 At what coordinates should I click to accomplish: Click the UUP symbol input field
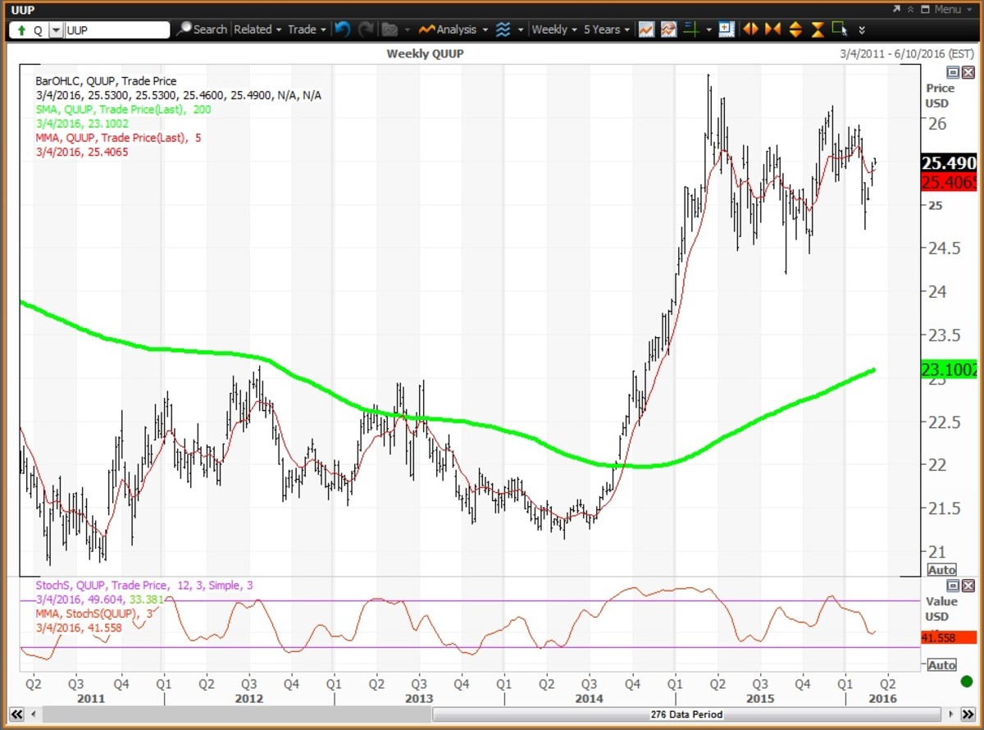116,30
